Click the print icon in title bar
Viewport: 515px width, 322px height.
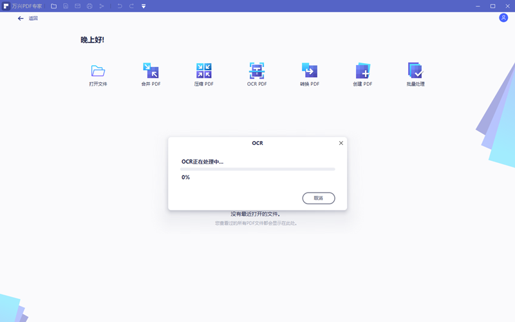(89, 6)
